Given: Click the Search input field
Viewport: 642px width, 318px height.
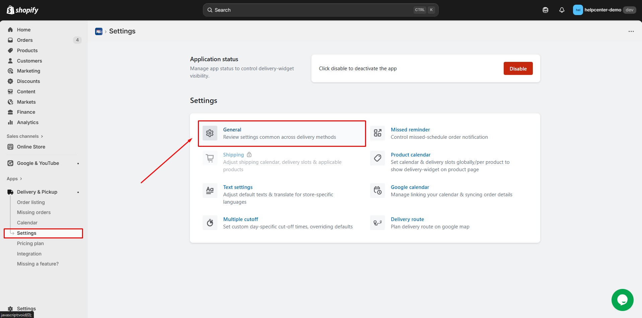Looking at the screenshot, I should point(311,10).
